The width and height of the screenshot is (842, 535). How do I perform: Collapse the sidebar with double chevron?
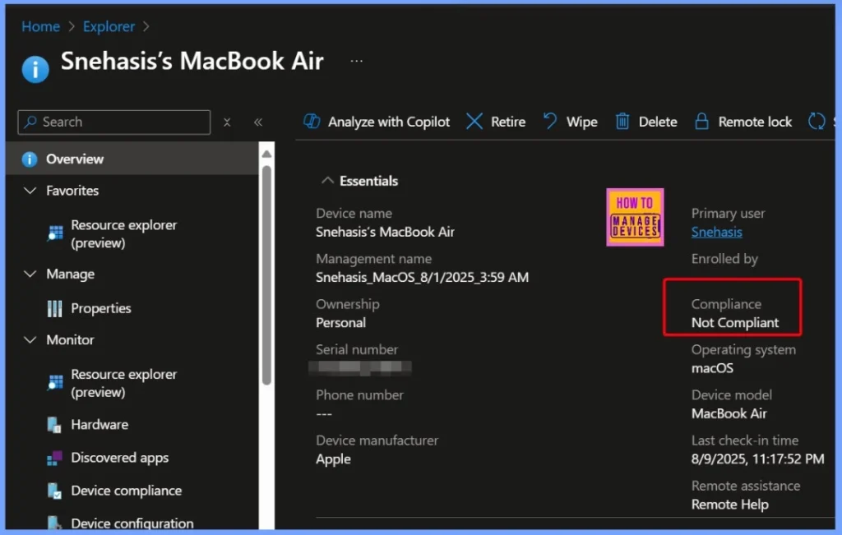[x=258, y=122]
